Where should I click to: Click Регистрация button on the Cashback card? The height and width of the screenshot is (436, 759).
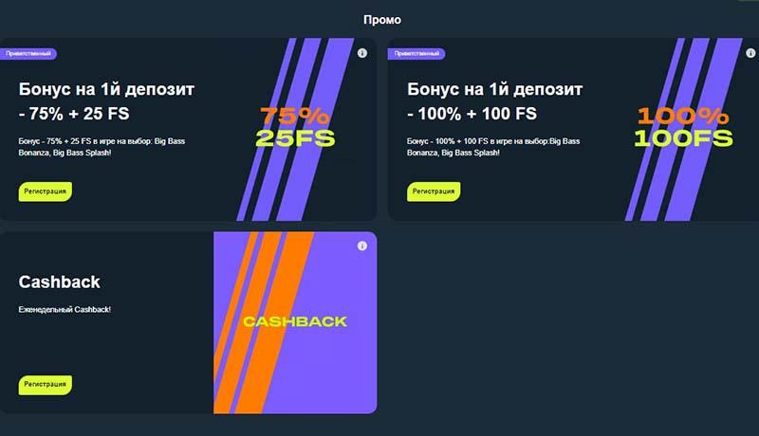[45, 385]
